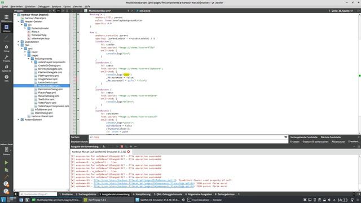Toggle the left sidebar button in status bar
Image resolution: width=361 pixels, height=203 pixels.
pos(16,194)
